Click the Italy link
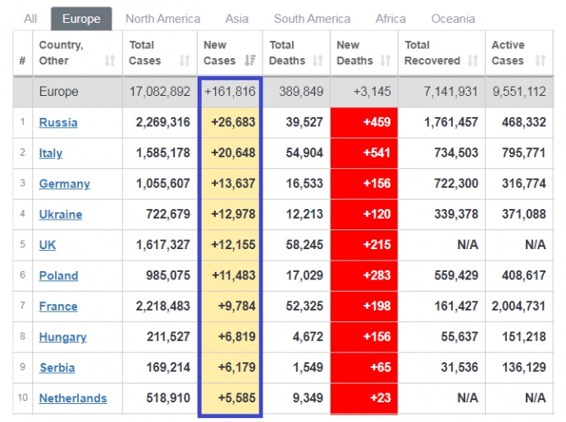Image resolution: width=566 pixels, height=422 pixels. point(51,153)
